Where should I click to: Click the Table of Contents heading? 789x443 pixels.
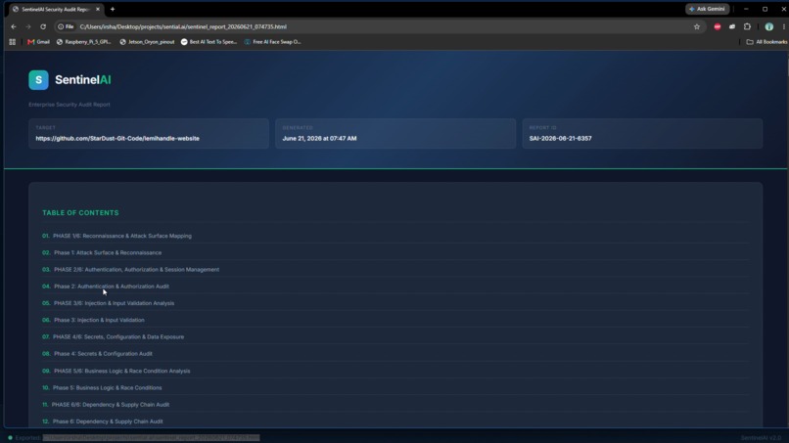(80, 213)
